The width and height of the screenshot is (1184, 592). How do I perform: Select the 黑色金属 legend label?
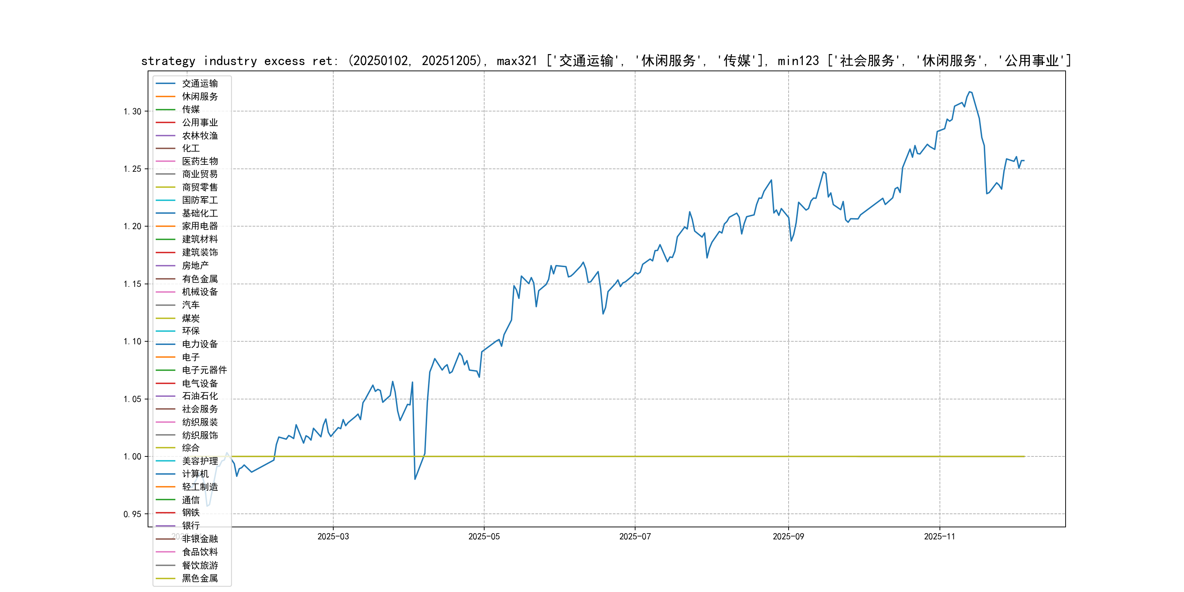(200, 578)
